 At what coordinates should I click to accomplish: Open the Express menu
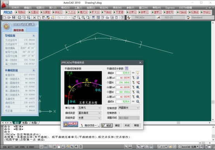(170, 8)
